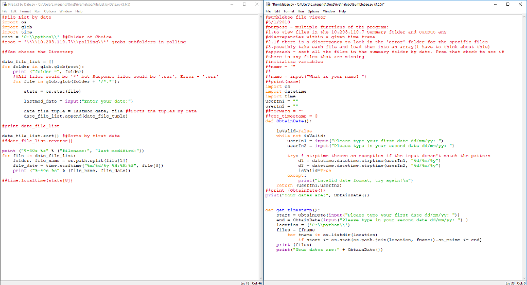Screen dimensions: 527x285
Task: Open Help menu in File List by Date window
Action: pos(79,11)
